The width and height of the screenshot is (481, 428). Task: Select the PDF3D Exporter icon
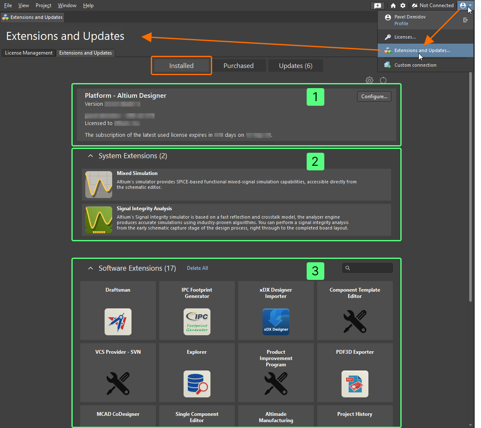[355, 384]
